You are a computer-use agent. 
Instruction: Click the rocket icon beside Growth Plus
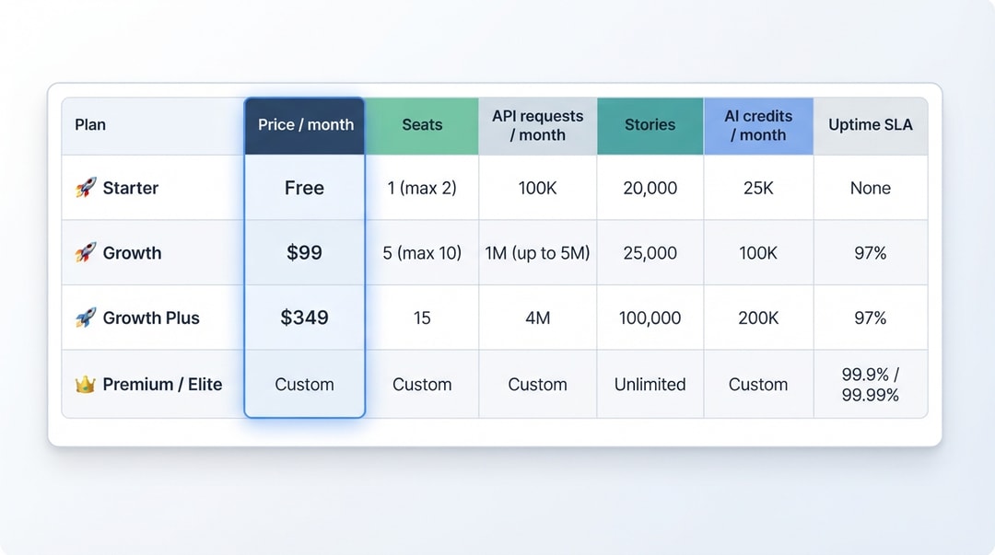click(86, 318)
